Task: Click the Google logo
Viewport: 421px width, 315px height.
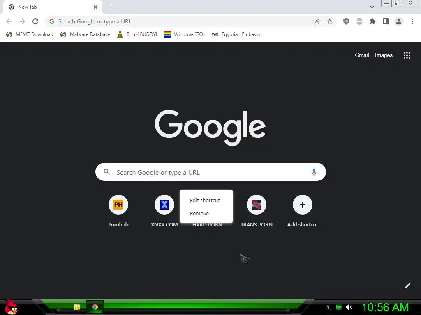Action: [210, 128]
